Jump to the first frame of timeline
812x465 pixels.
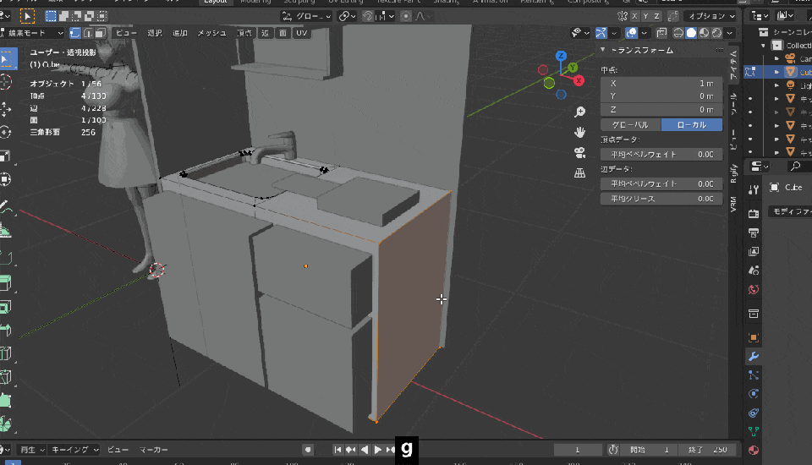point(337,450)
